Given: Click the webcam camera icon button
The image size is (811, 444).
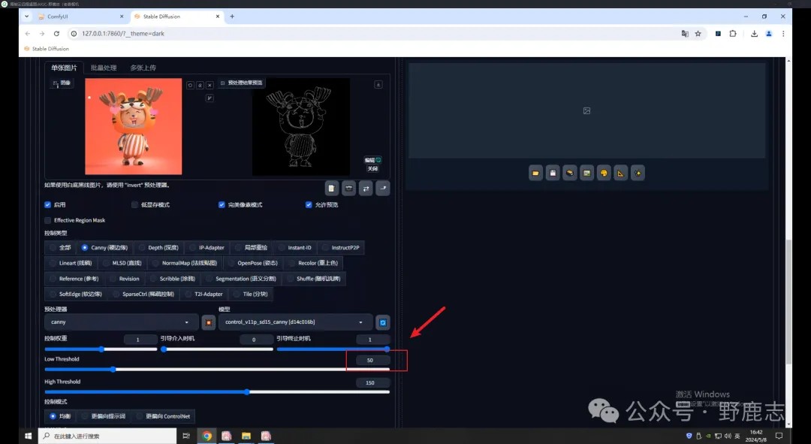Looking at the screenshot, I should pos(349,189).
